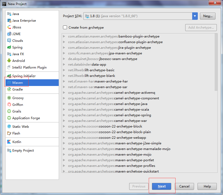The image size is (223, 195).
Task: Select lift-archetype-blank entry
Action: tap(91, 76)
